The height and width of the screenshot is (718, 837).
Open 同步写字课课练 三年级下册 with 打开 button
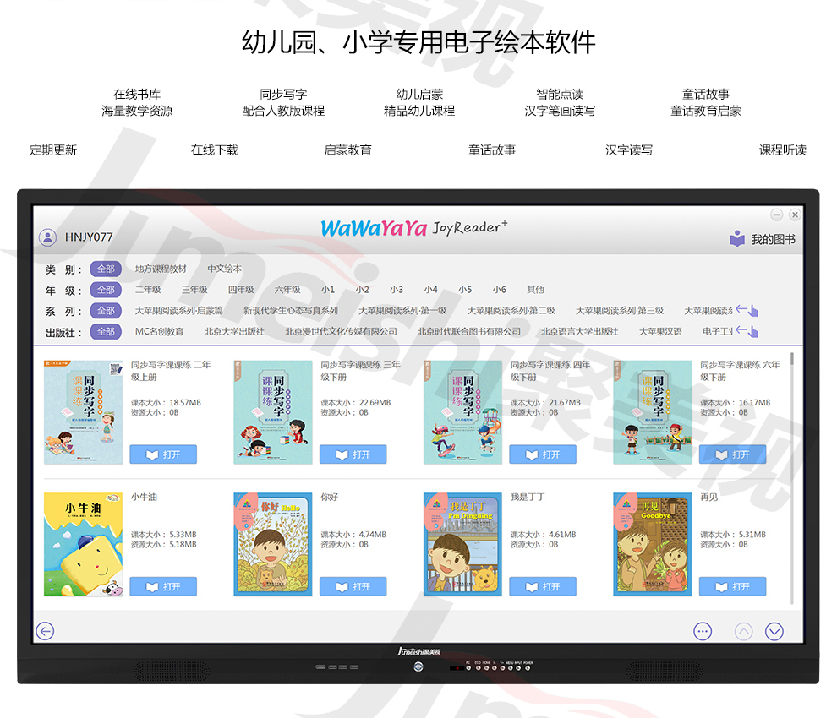(353, 454)
